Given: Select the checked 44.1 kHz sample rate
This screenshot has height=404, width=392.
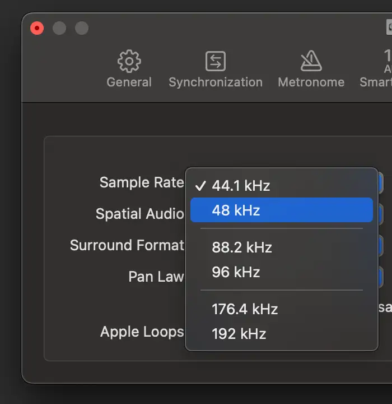Looking at the screenshot, I should (x=241, y=186).
